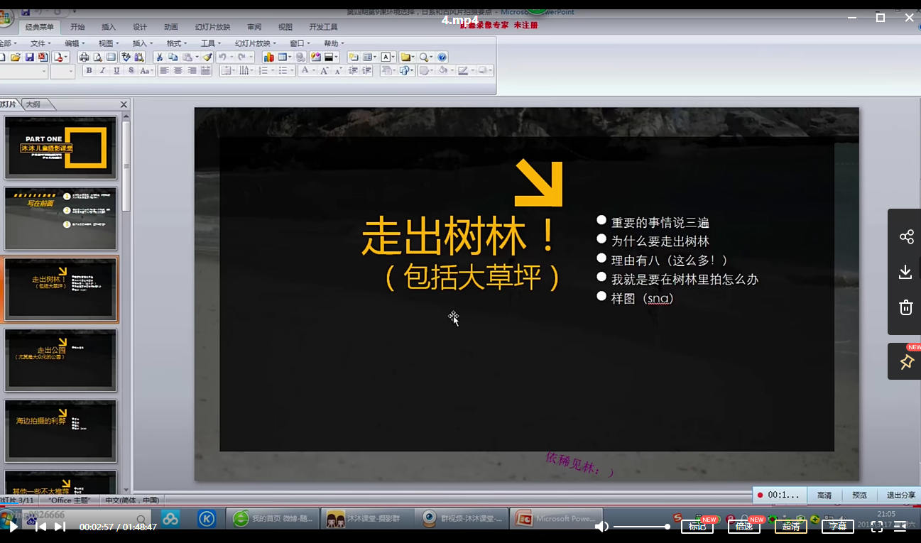Toggle italic formatting
The width and height of the screenshot is (921, 543).
pyautogui.click(x=103, y=70)
